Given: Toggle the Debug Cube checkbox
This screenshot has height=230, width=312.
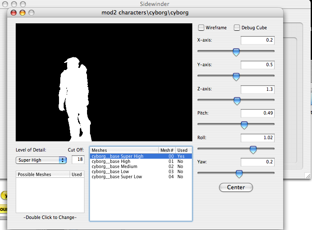Looking at the screenshot, I should [x=237, y=28].
